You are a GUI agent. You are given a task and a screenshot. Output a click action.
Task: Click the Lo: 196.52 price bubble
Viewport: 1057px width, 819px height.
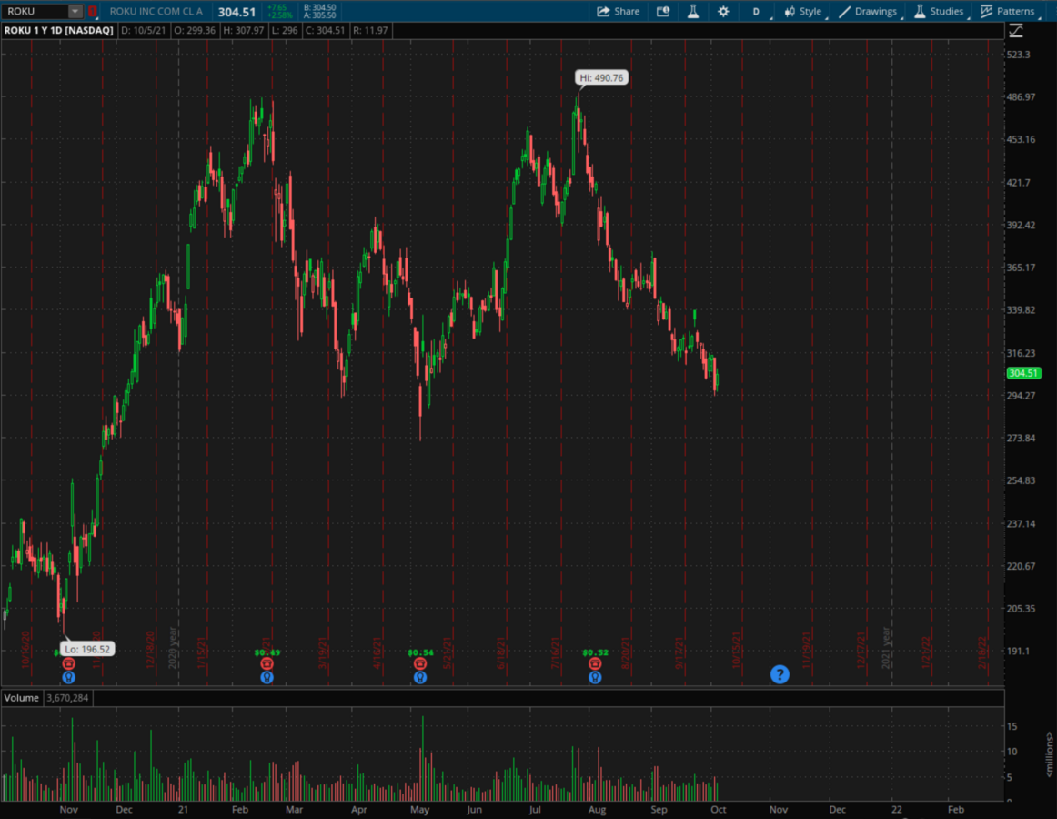click(87, 649)
